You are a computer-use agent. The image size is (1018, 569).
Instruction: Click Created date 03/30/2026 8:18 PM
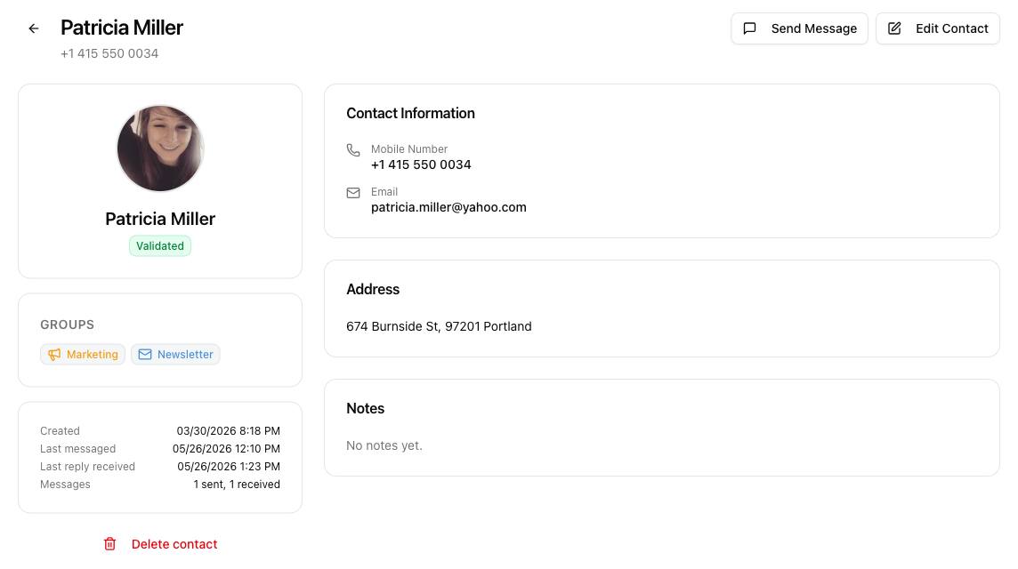[x=229, y=431]
